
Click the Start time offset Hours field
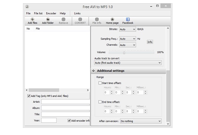tap(107, 92)
